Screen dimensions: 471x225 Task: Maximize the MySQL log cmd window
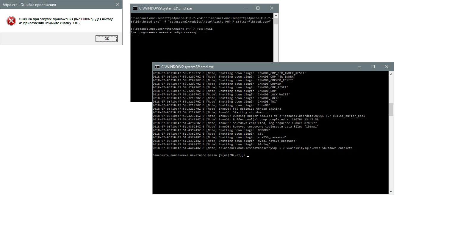click(373, 67)
